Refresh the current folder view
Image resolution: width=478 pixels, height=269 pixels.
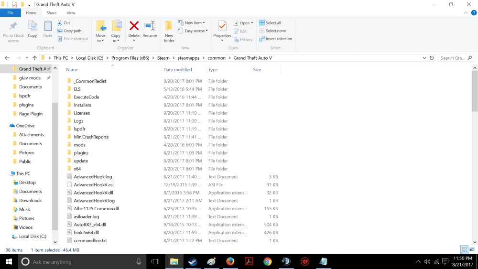(431, 58)
